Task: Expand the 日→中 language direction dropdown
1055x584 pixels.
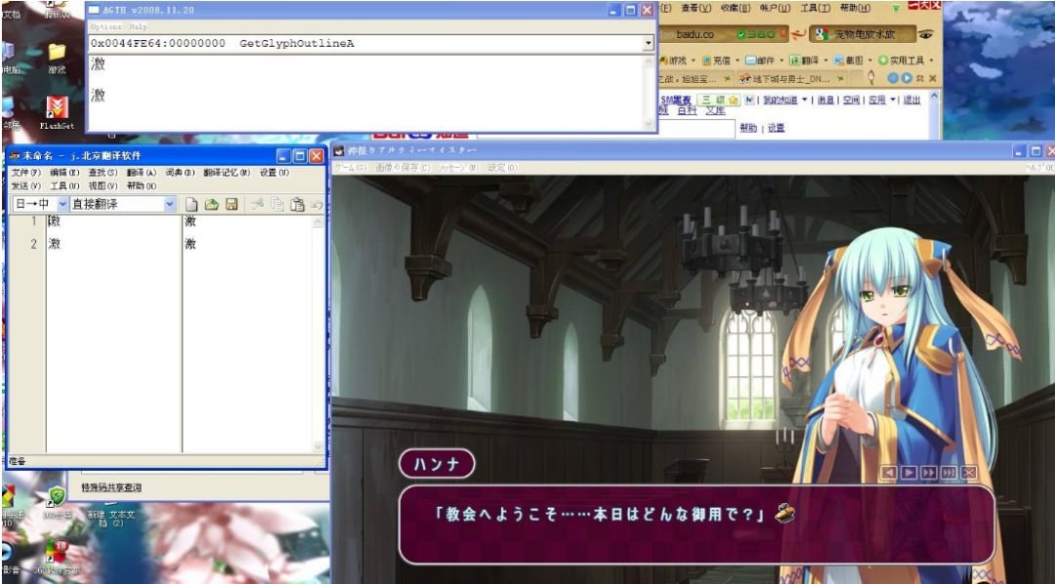Action: pyautogui.click(x=63, y=204)
